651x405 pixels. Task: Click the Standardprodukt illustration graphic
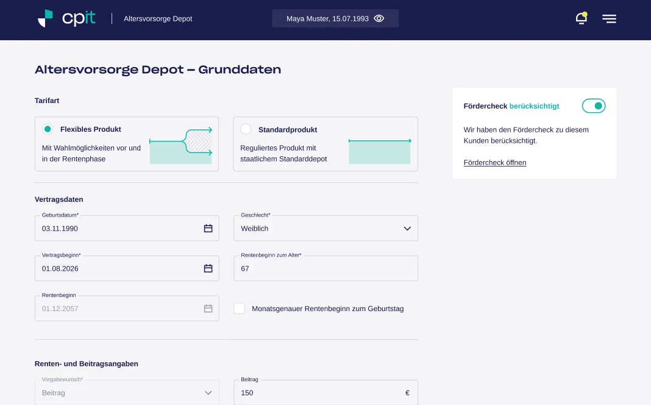[x=380, y=151]
